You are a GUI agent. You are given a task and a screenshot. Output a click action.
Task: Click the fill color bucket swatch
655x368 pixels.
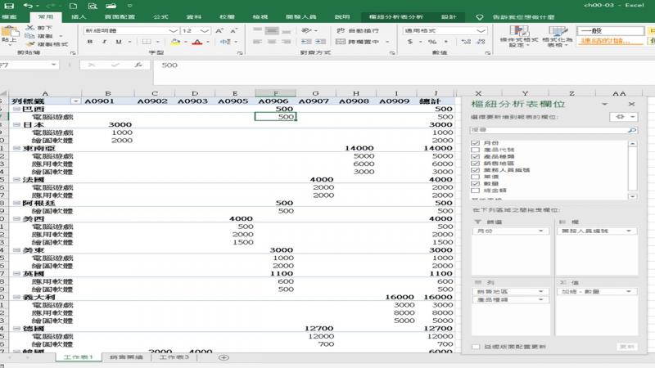coord(175,42)
